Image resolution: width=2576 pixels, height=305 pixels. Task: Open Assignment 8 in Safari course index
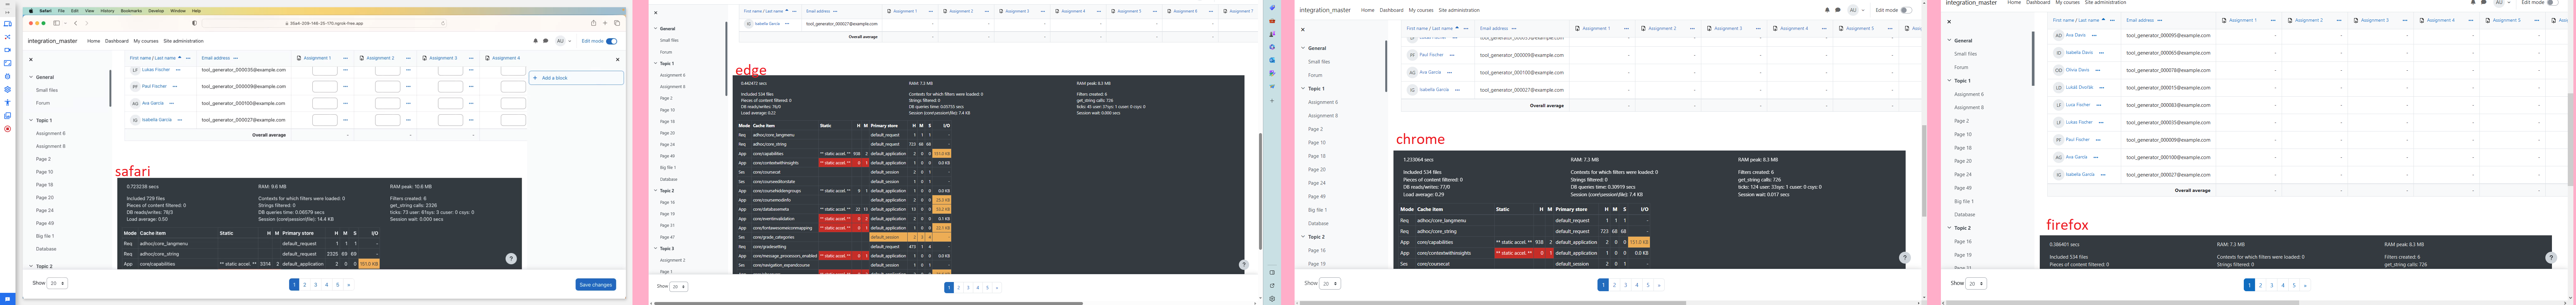(51, 147)
